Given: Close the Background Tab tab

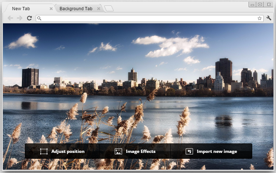Looking at the screenshot, I should 99,9.
